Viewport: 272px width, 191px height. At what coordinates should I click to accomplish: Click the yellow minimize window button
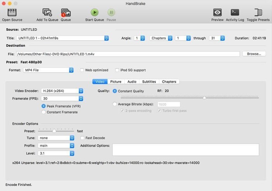tap(10, 4)
